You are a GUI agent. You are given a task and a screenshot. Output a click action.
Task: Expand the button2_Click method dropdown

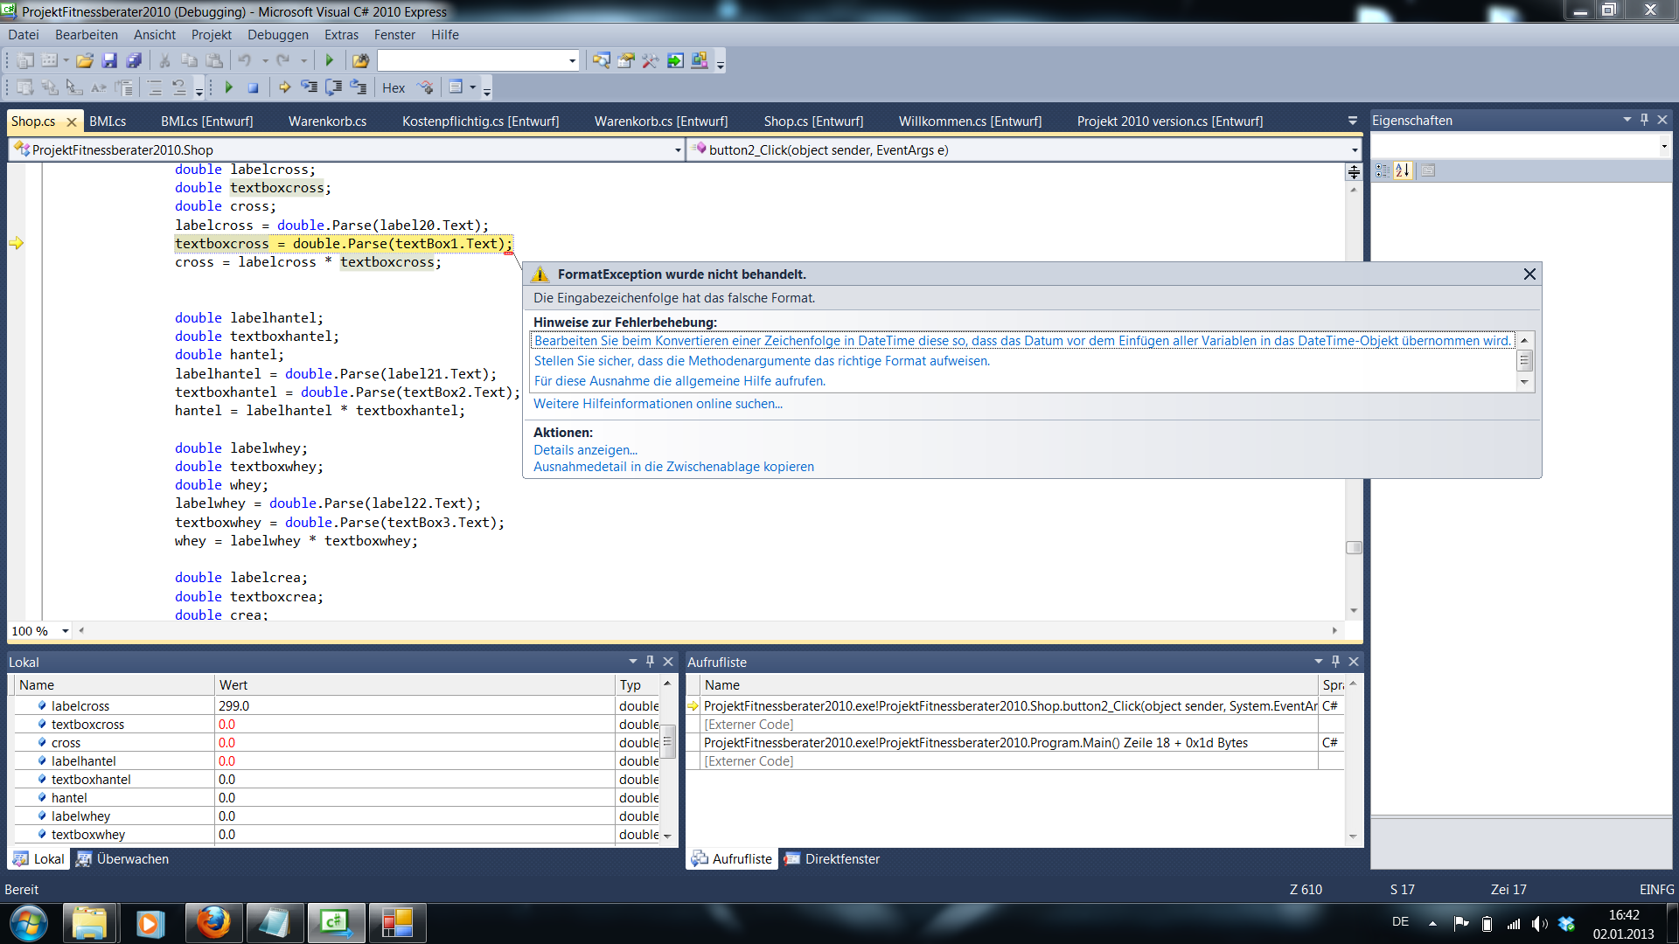(x=1354, y=150)
